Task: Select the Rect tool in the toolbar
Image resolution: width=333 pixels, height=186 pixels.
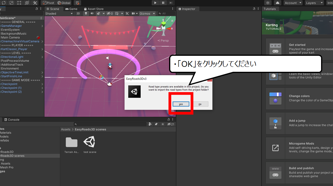Action: click(19, 3)
